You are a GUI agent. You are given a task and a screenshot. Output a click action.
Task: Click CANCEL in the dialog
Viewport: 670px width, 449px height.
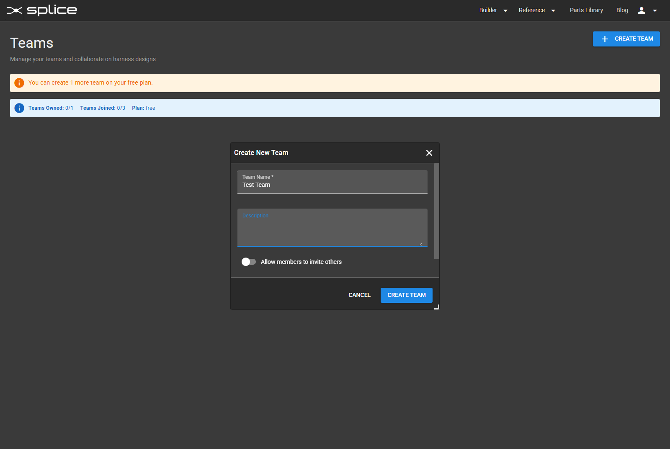pos(359,295)
